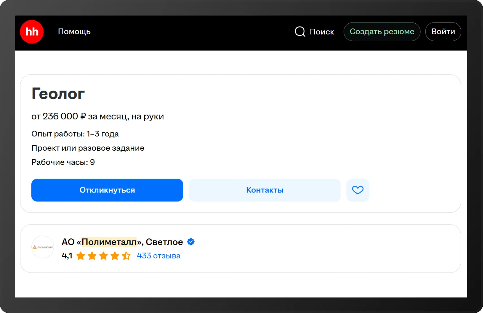Click the half-filled fifth rating star
This screenshot has height=313, width=483.
(126, 256)
